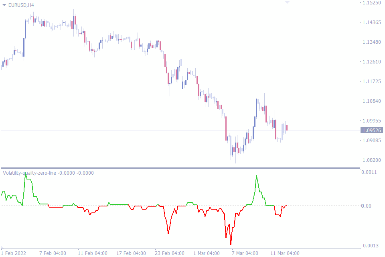Select the 7 Feb 04:00 date label
The height and width of the screenshot is (257, 385).
(x=52, y=253)
